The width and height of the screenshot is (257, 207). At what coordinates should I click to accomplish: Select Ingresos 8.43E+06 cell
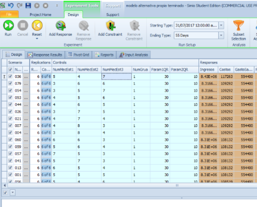208,77
